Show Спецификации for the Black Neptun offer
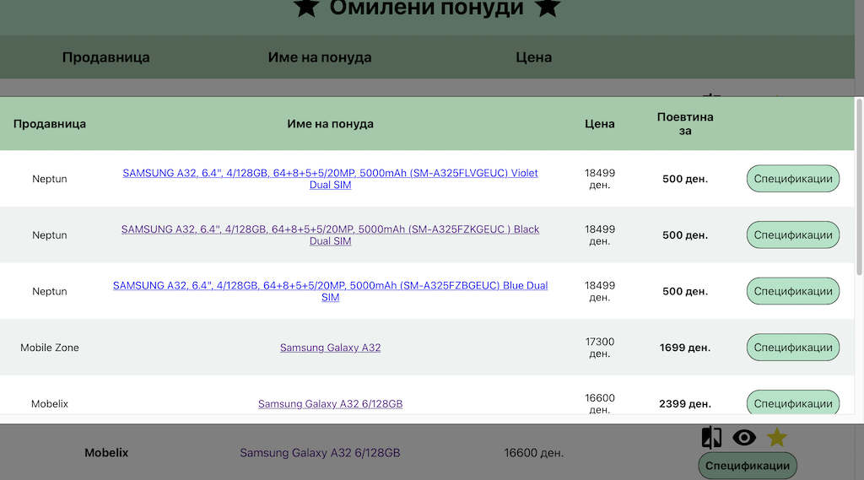Screen dimensions: 864x480 pyautogui.click(x=792, y=235)
